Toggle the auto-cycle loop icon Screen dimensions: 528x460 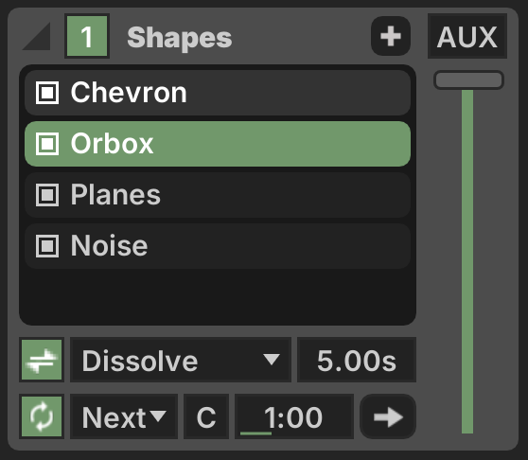[x=42, y=416]
